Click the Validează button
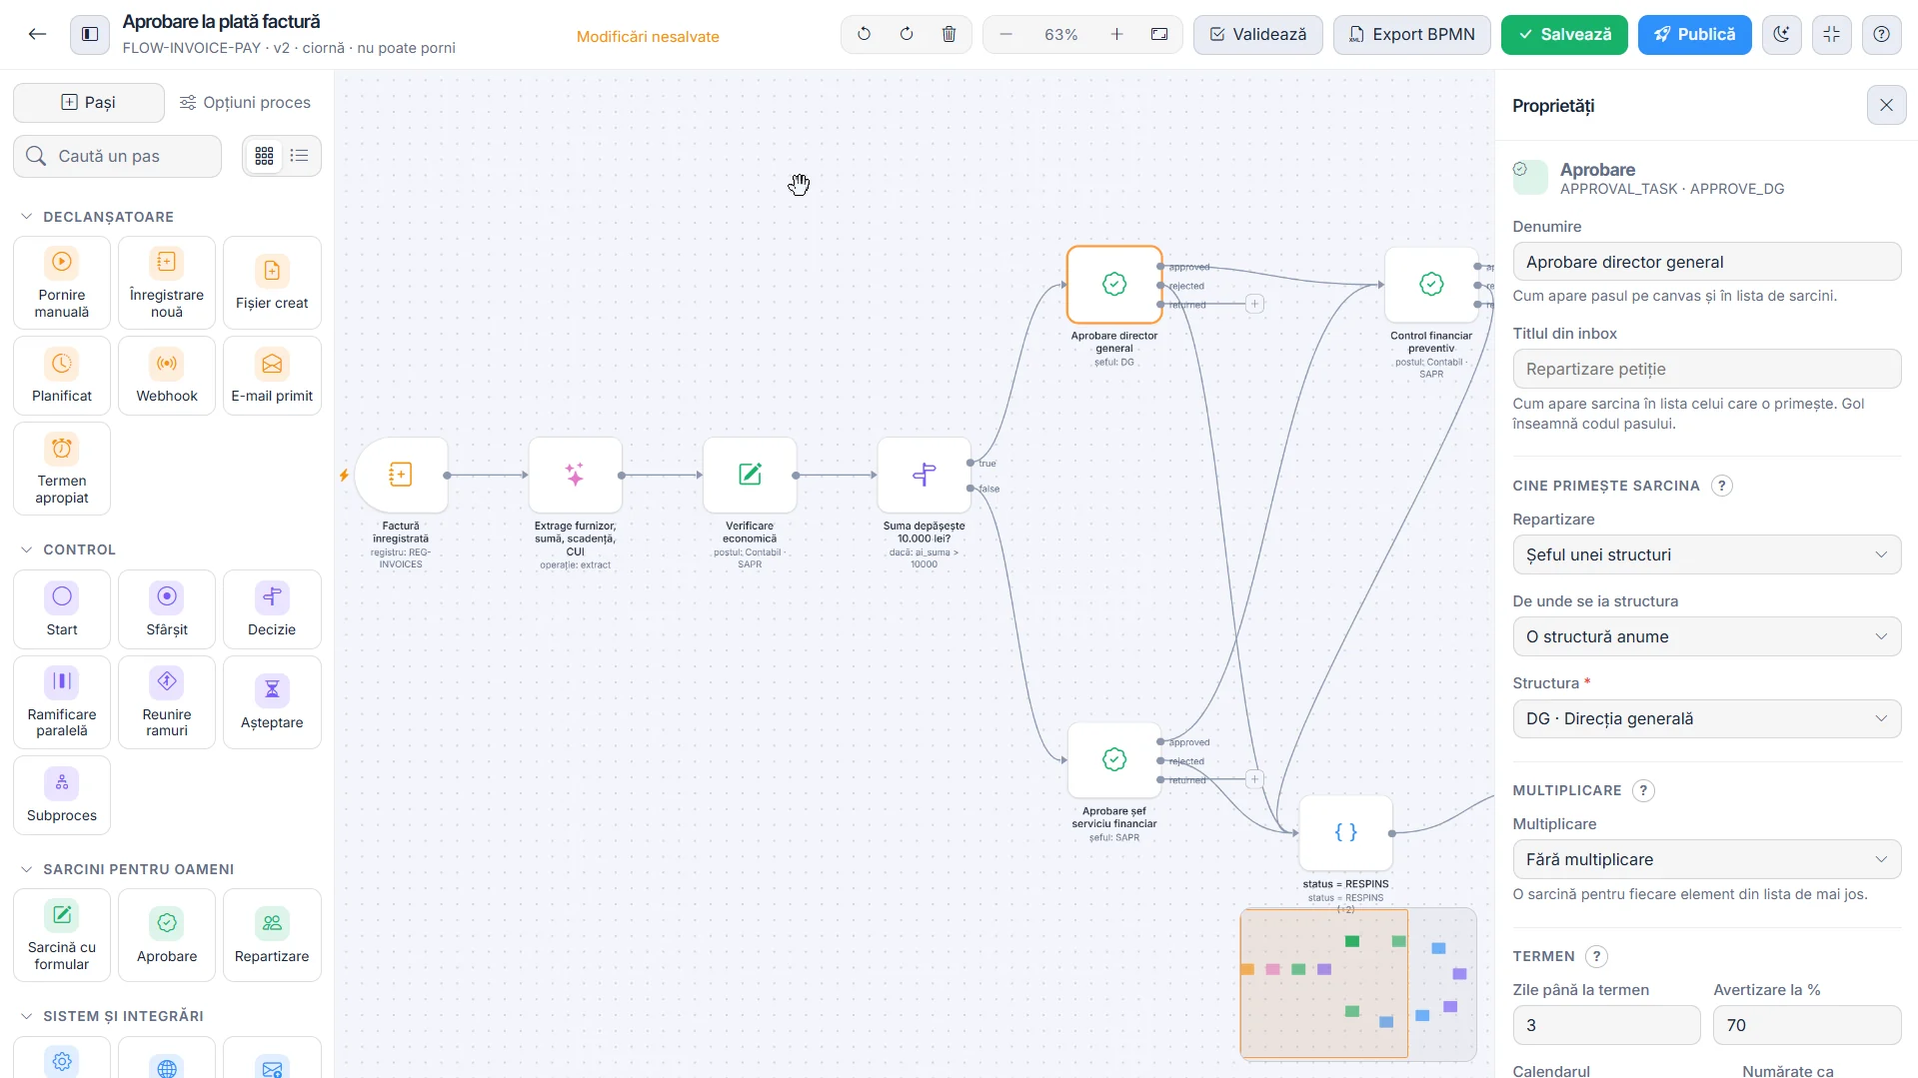 (1257, 34)
